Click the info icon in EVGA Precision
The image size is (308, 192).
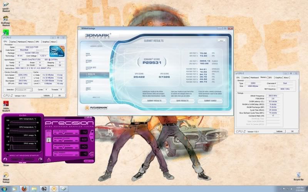pos(5,160)
